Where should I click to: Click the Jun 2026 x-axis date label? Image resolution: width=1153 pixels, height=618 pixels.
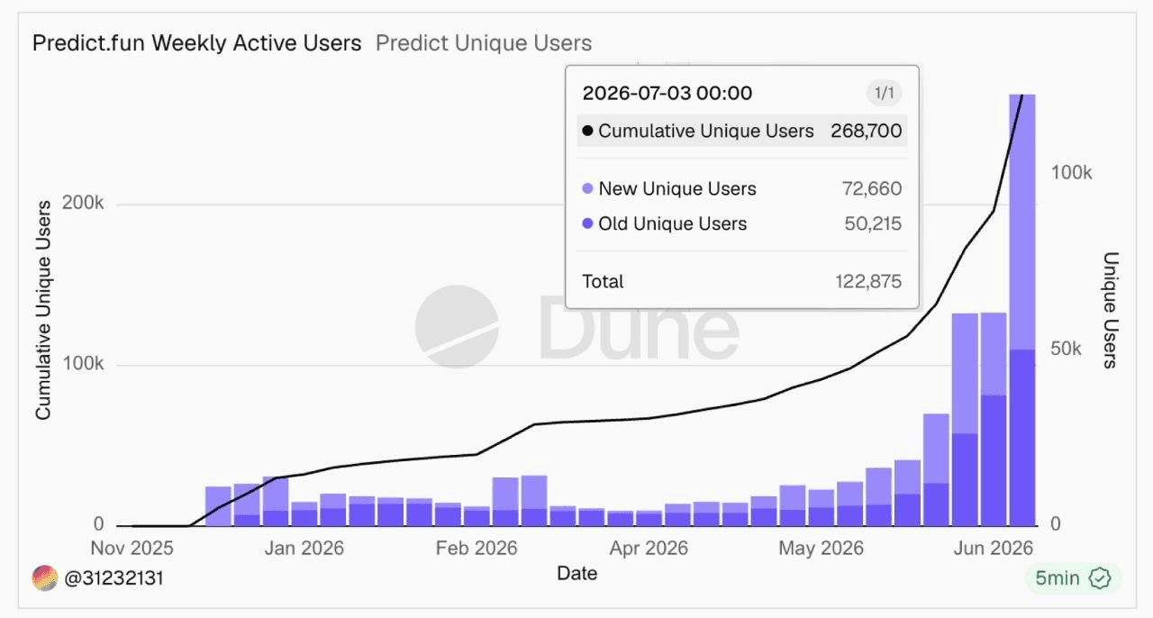pos(994,548)
